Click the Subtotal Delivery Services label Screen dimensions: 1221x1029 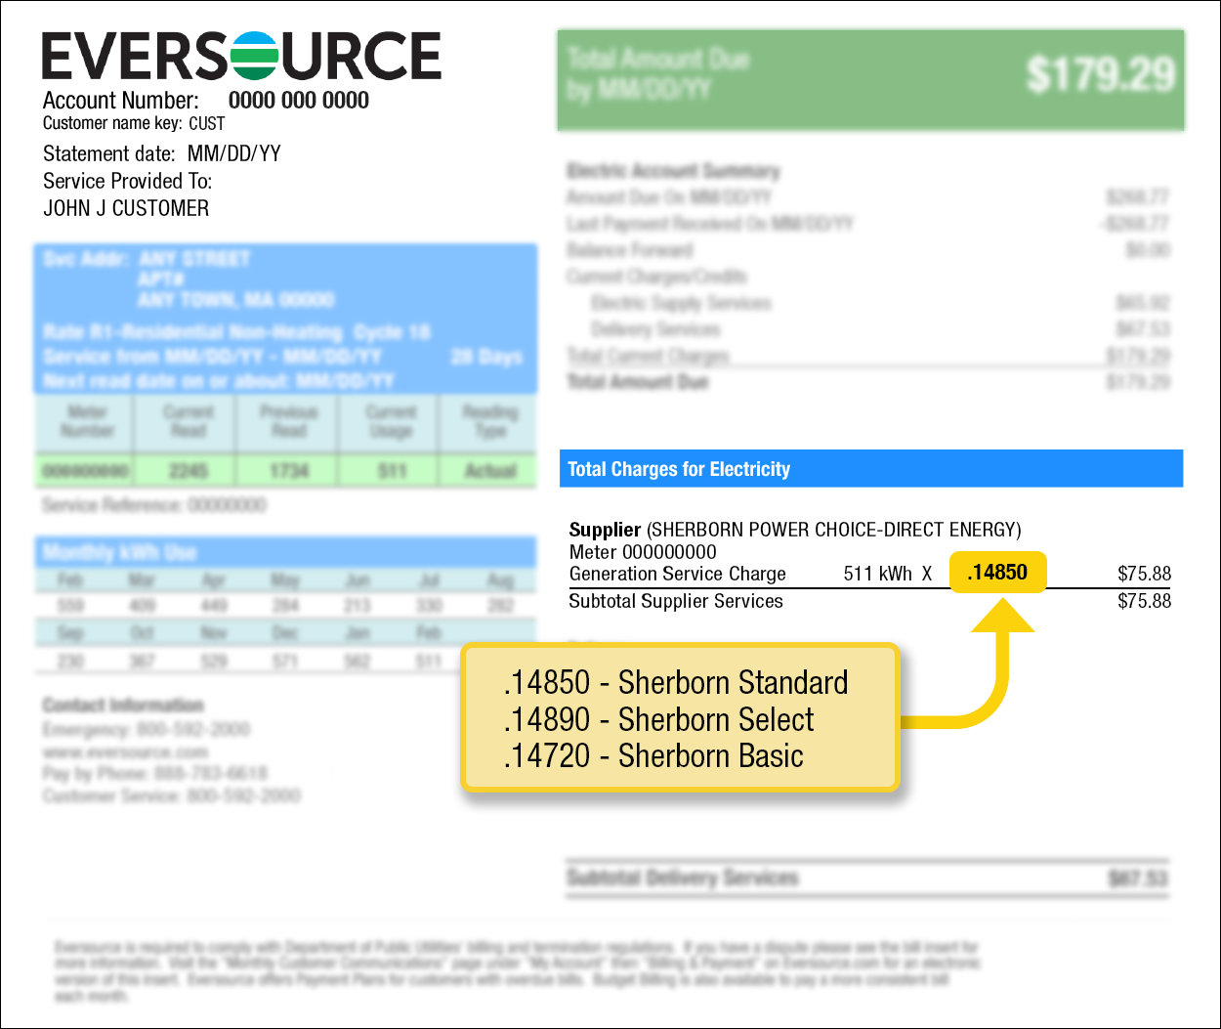683,878
